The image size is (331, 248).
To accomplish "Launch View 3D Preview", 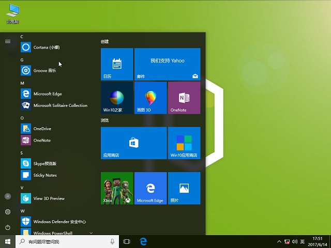I will click(x=56, y=198).
